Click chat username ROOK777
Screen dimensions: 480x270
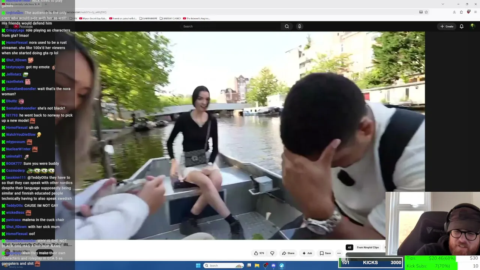coord(14,164)
